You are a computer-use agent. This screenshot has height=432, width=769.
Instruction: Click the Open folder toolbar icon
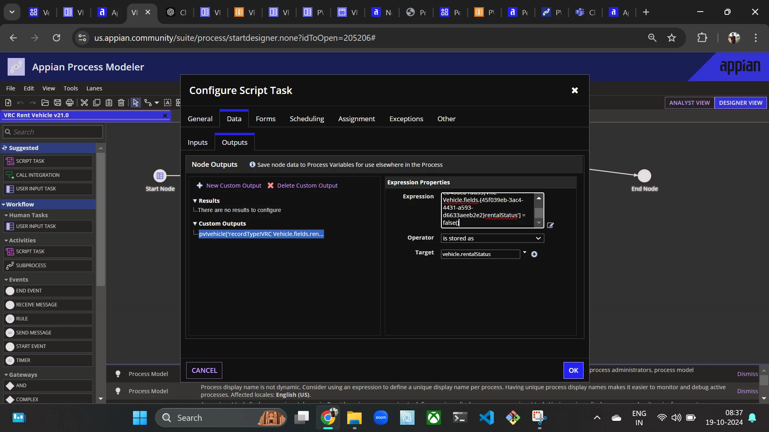(x=45, y=103)
